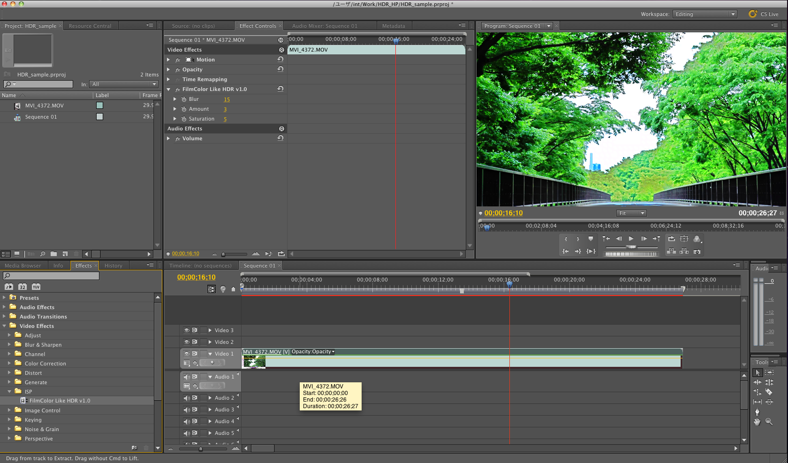The height and width of the screenshot is (463, 788).
Task: Click Set In Point in Program monitor
Action: point(566,239)
